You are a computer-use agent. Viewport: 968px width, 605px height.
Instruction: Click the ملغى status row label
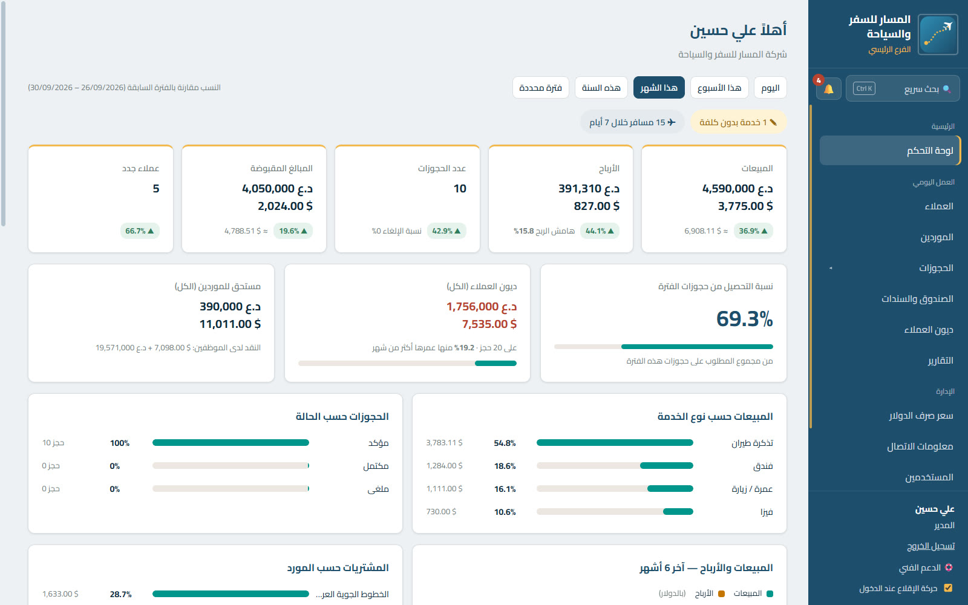click(x=378, y=489)
